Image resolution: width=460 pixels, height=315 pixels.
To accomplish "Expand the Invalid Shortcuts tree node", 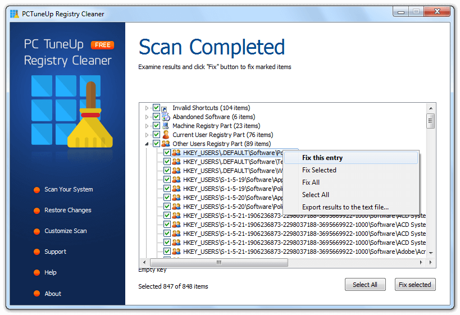I will (147, 108).
